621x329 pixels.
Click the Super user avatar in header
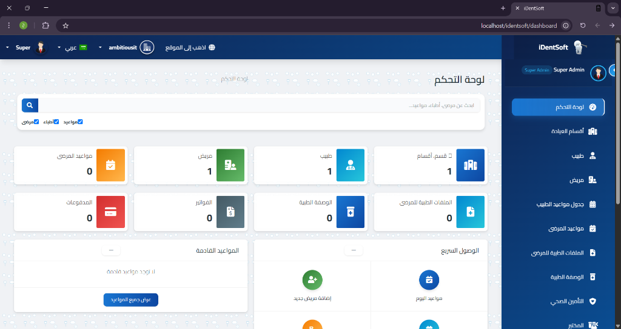coord(41,47)
